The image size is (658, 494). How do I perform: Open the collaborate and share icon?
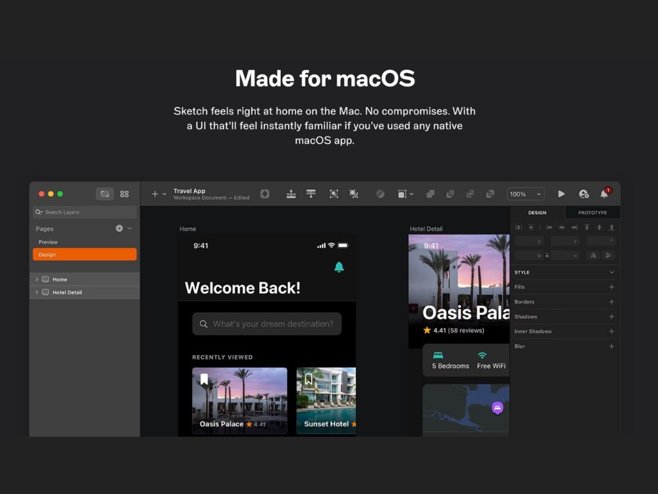coord(584,194)
